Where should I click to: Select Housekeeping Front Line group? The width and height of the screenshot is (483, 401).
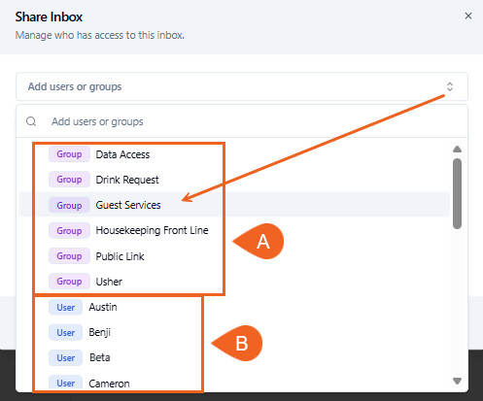point(235,230)
